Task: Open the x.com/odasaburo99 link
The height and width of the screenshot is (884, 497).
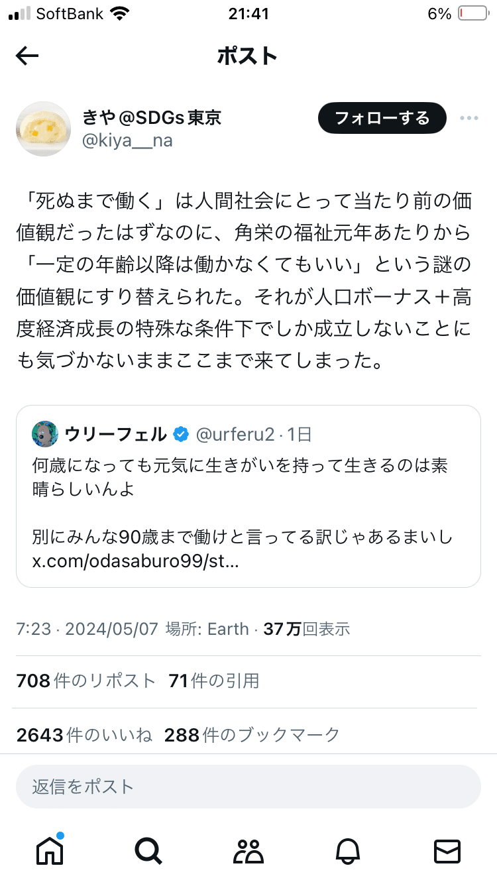Action: click(x=136, y=562)
